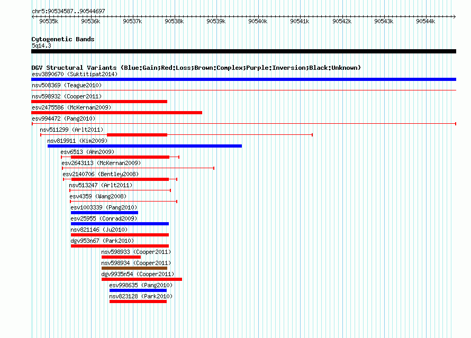Select the blue esv998635 gain bar
This screenshot has height=338, width=471.
[x=138, y=290]
